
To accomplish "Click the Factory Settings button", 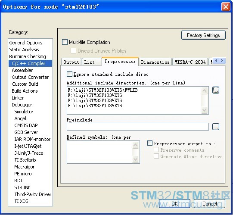I will tap(203, 35).
